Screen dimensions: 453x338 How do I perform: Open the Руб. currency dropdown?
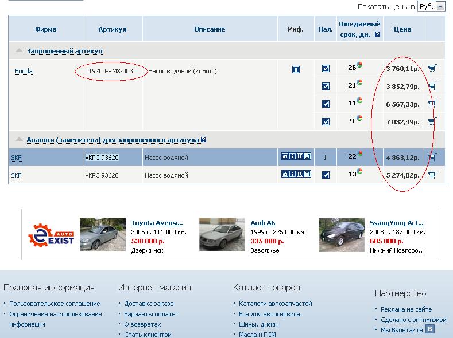click(x=431, y=7)
